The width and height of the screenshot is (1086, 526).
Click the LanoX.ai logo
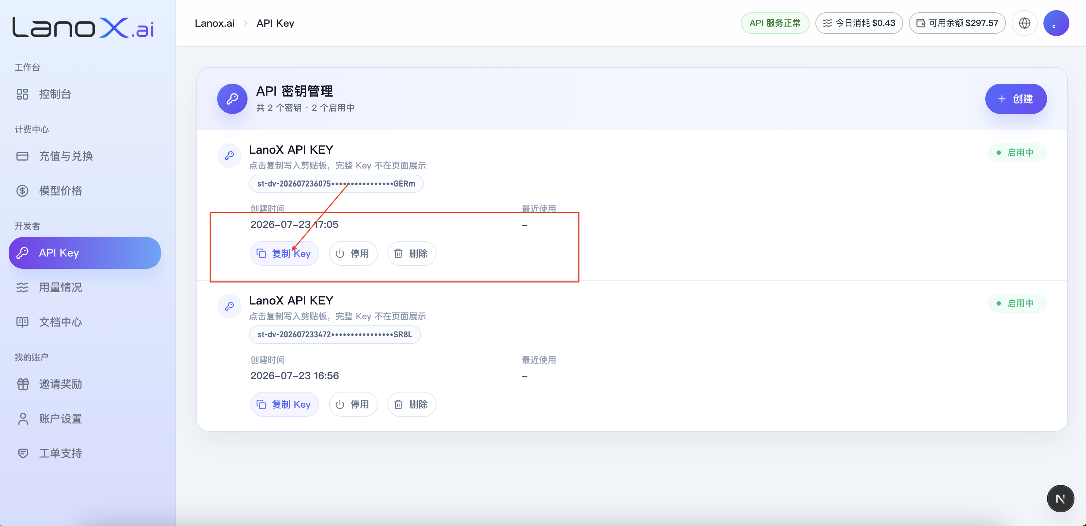coord(83,28)
